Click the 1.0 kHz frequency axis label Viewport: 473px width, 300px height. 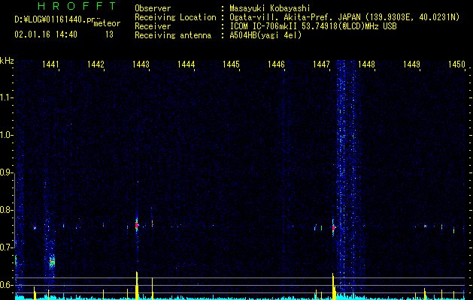pos(6,135)
